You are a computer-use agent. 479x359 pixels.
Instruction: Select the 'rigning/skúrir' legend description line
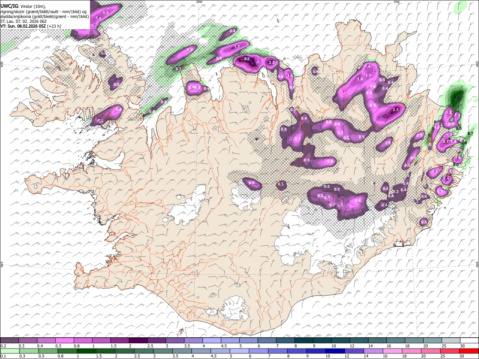point(43,11)
